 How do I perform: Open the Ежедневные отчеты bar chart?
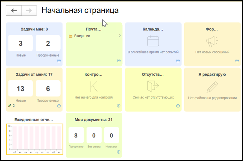35,139
